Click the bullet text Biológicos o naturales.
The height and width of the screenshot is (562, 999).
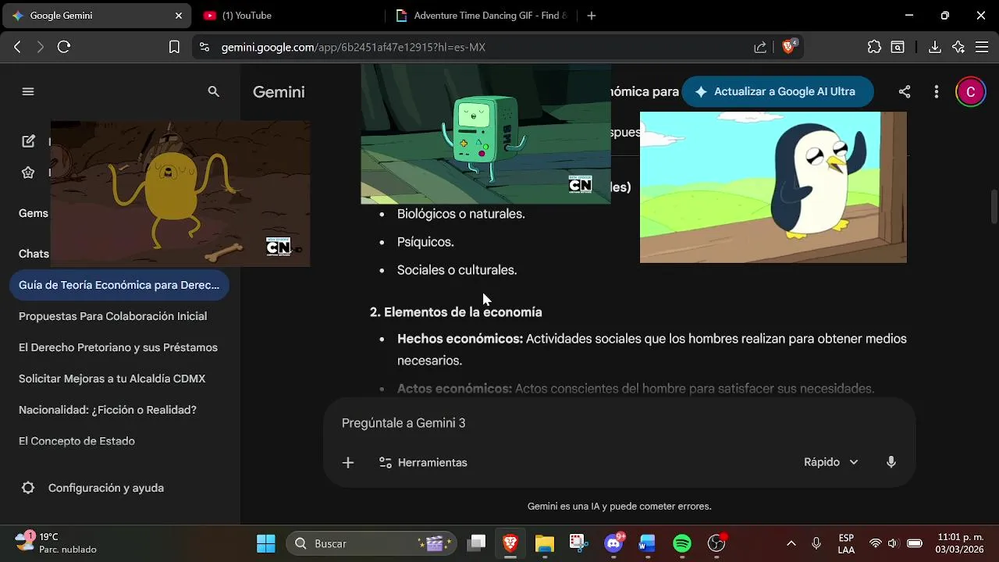point(461,214)
